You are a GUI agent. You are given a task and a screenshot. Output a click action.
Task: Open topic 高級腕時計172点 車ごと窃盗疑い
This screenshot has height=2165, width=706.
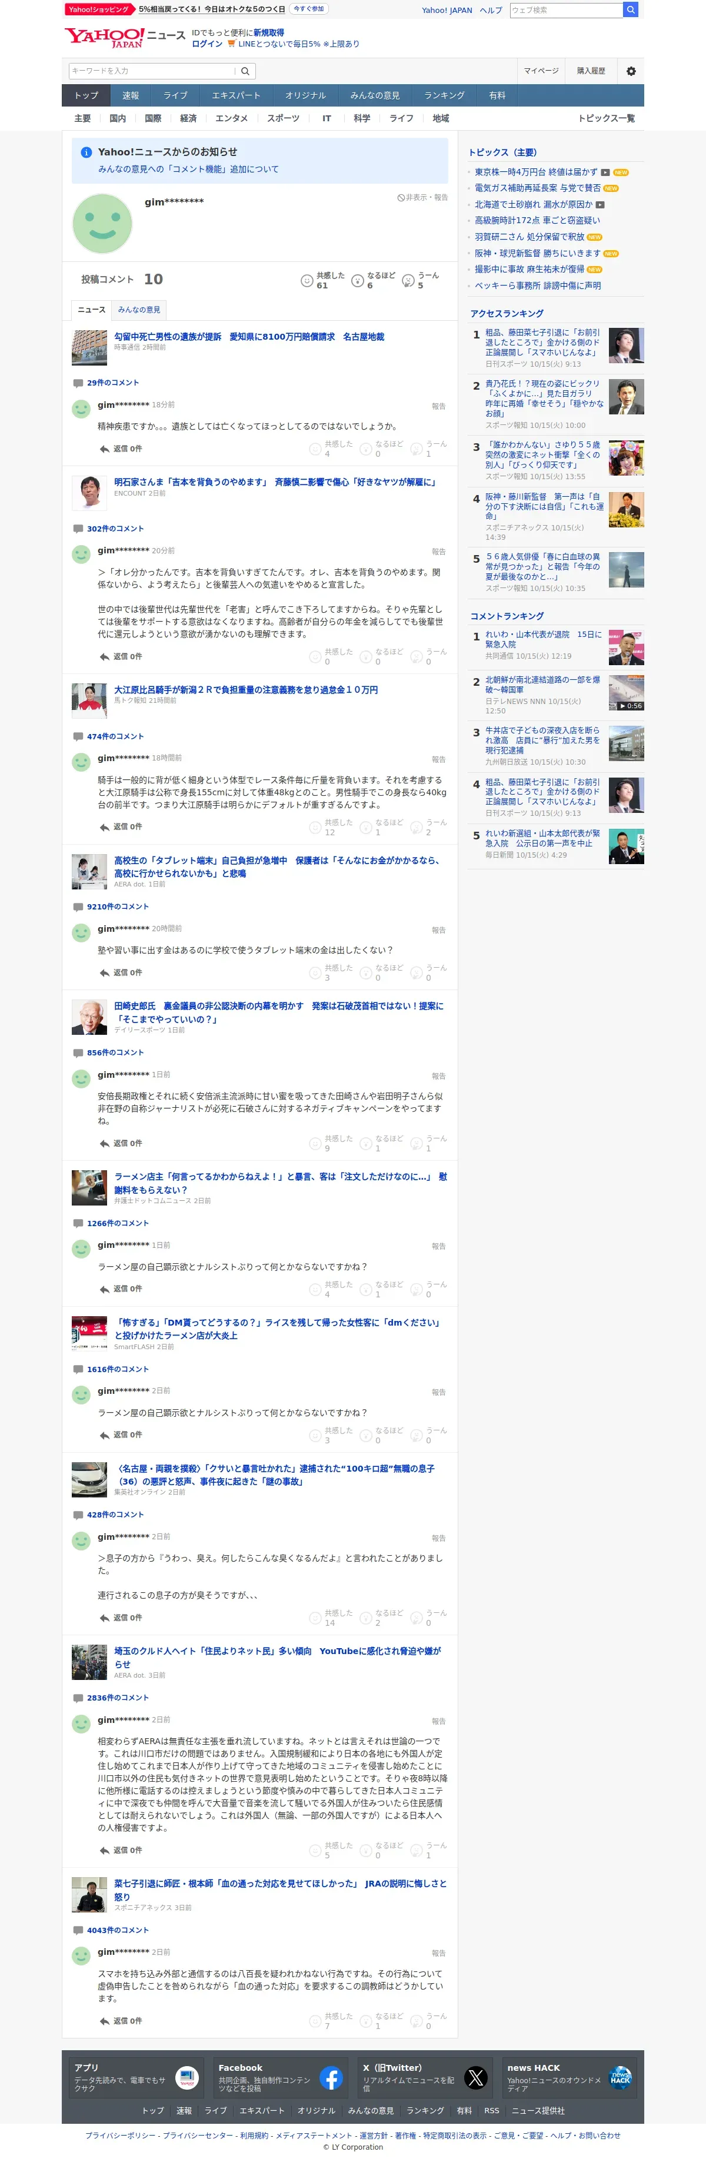pos(537,220)
